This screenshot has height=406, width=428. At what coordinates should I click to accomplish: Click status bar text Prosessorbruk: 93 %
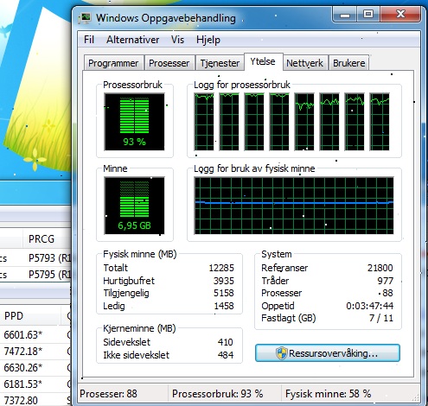point(218,394)
